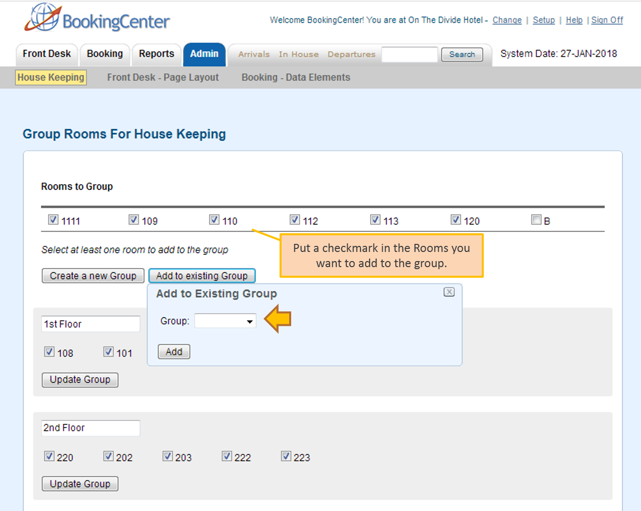Uncheck room 220 in 2nd Floor group
This screenshot has width=641, height=511.
pyautogui.click(x=49, y=456)
